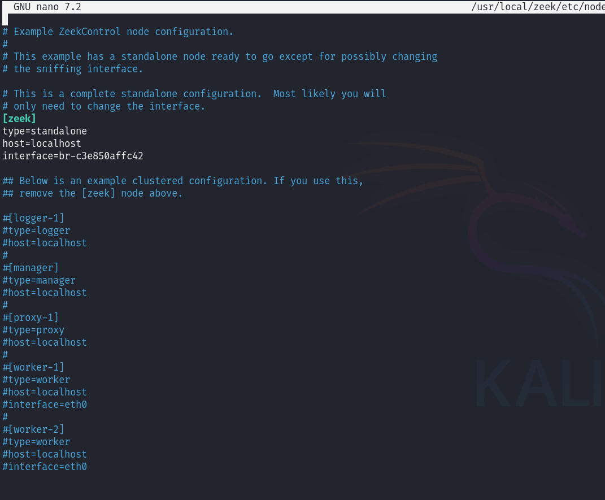Click #type=worker under the #[worker-2] header
The height and width of the screenshot is (500, 605).
[36, 442]
